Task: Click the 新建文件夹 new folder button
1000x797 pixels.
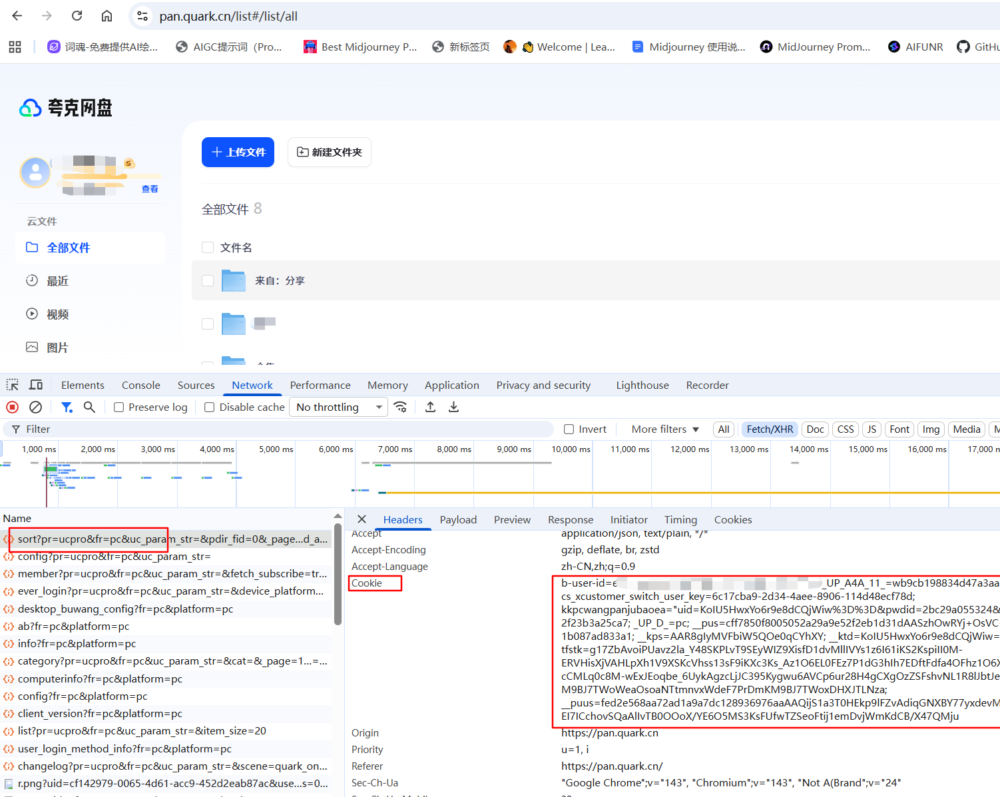Action: (330, 152)
